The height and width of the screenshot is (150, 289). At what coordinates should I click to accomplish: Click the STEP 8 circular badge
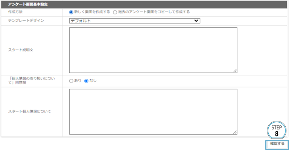[x=277, y=130]
